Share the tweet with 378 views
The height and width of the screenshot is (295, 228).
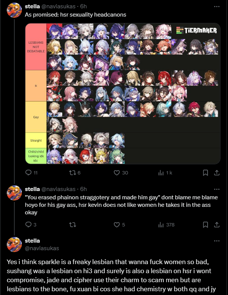coord(217,225)
